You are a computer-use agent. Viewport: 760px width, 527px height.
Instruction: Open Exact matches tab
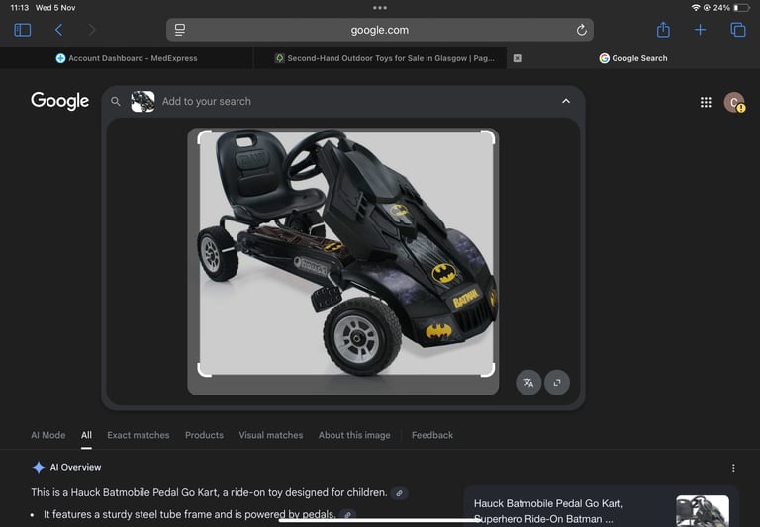point(139,435)
